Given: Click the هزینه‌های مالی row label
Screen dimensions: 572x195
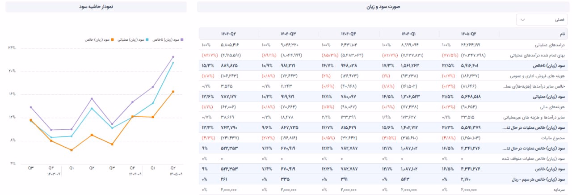Looking at the screenshot, I should pyautogui.click(x=554, y=107).
